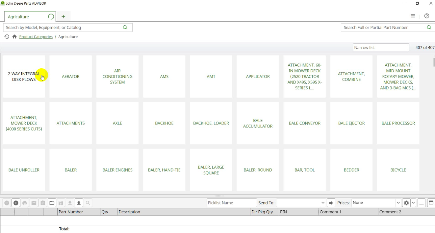
Task: Open the BALER, HAND-TIE tile
Action: tap(164, 170)
